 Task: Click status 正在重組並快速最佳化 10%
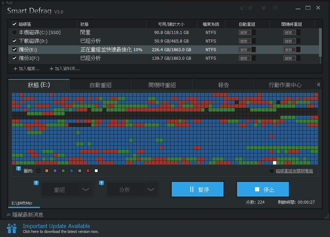click(111, 49)
